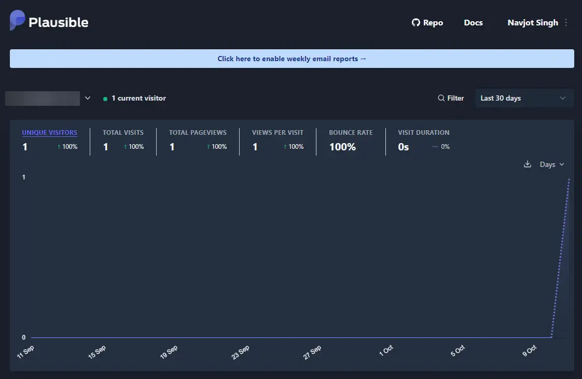Click the 11 Sep axis label

tap(25, 352)
